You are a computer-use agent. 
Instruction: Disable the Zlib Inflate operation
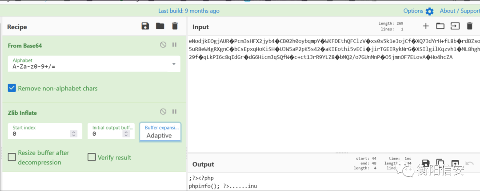[x=163, y=112]
